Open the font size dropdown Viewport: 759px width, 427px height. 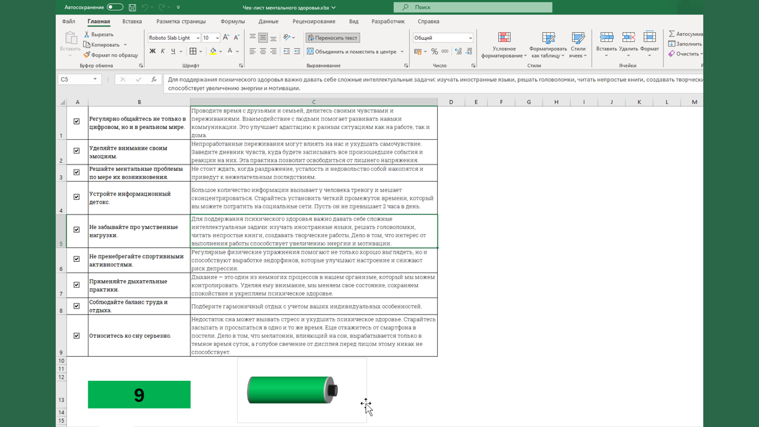217,38
